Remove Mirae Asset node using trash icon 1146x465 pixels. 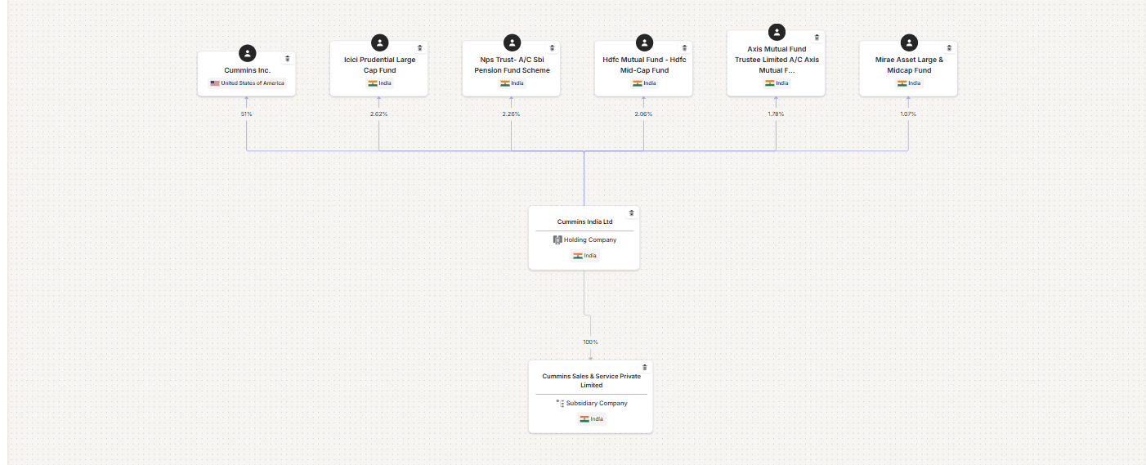949,48
